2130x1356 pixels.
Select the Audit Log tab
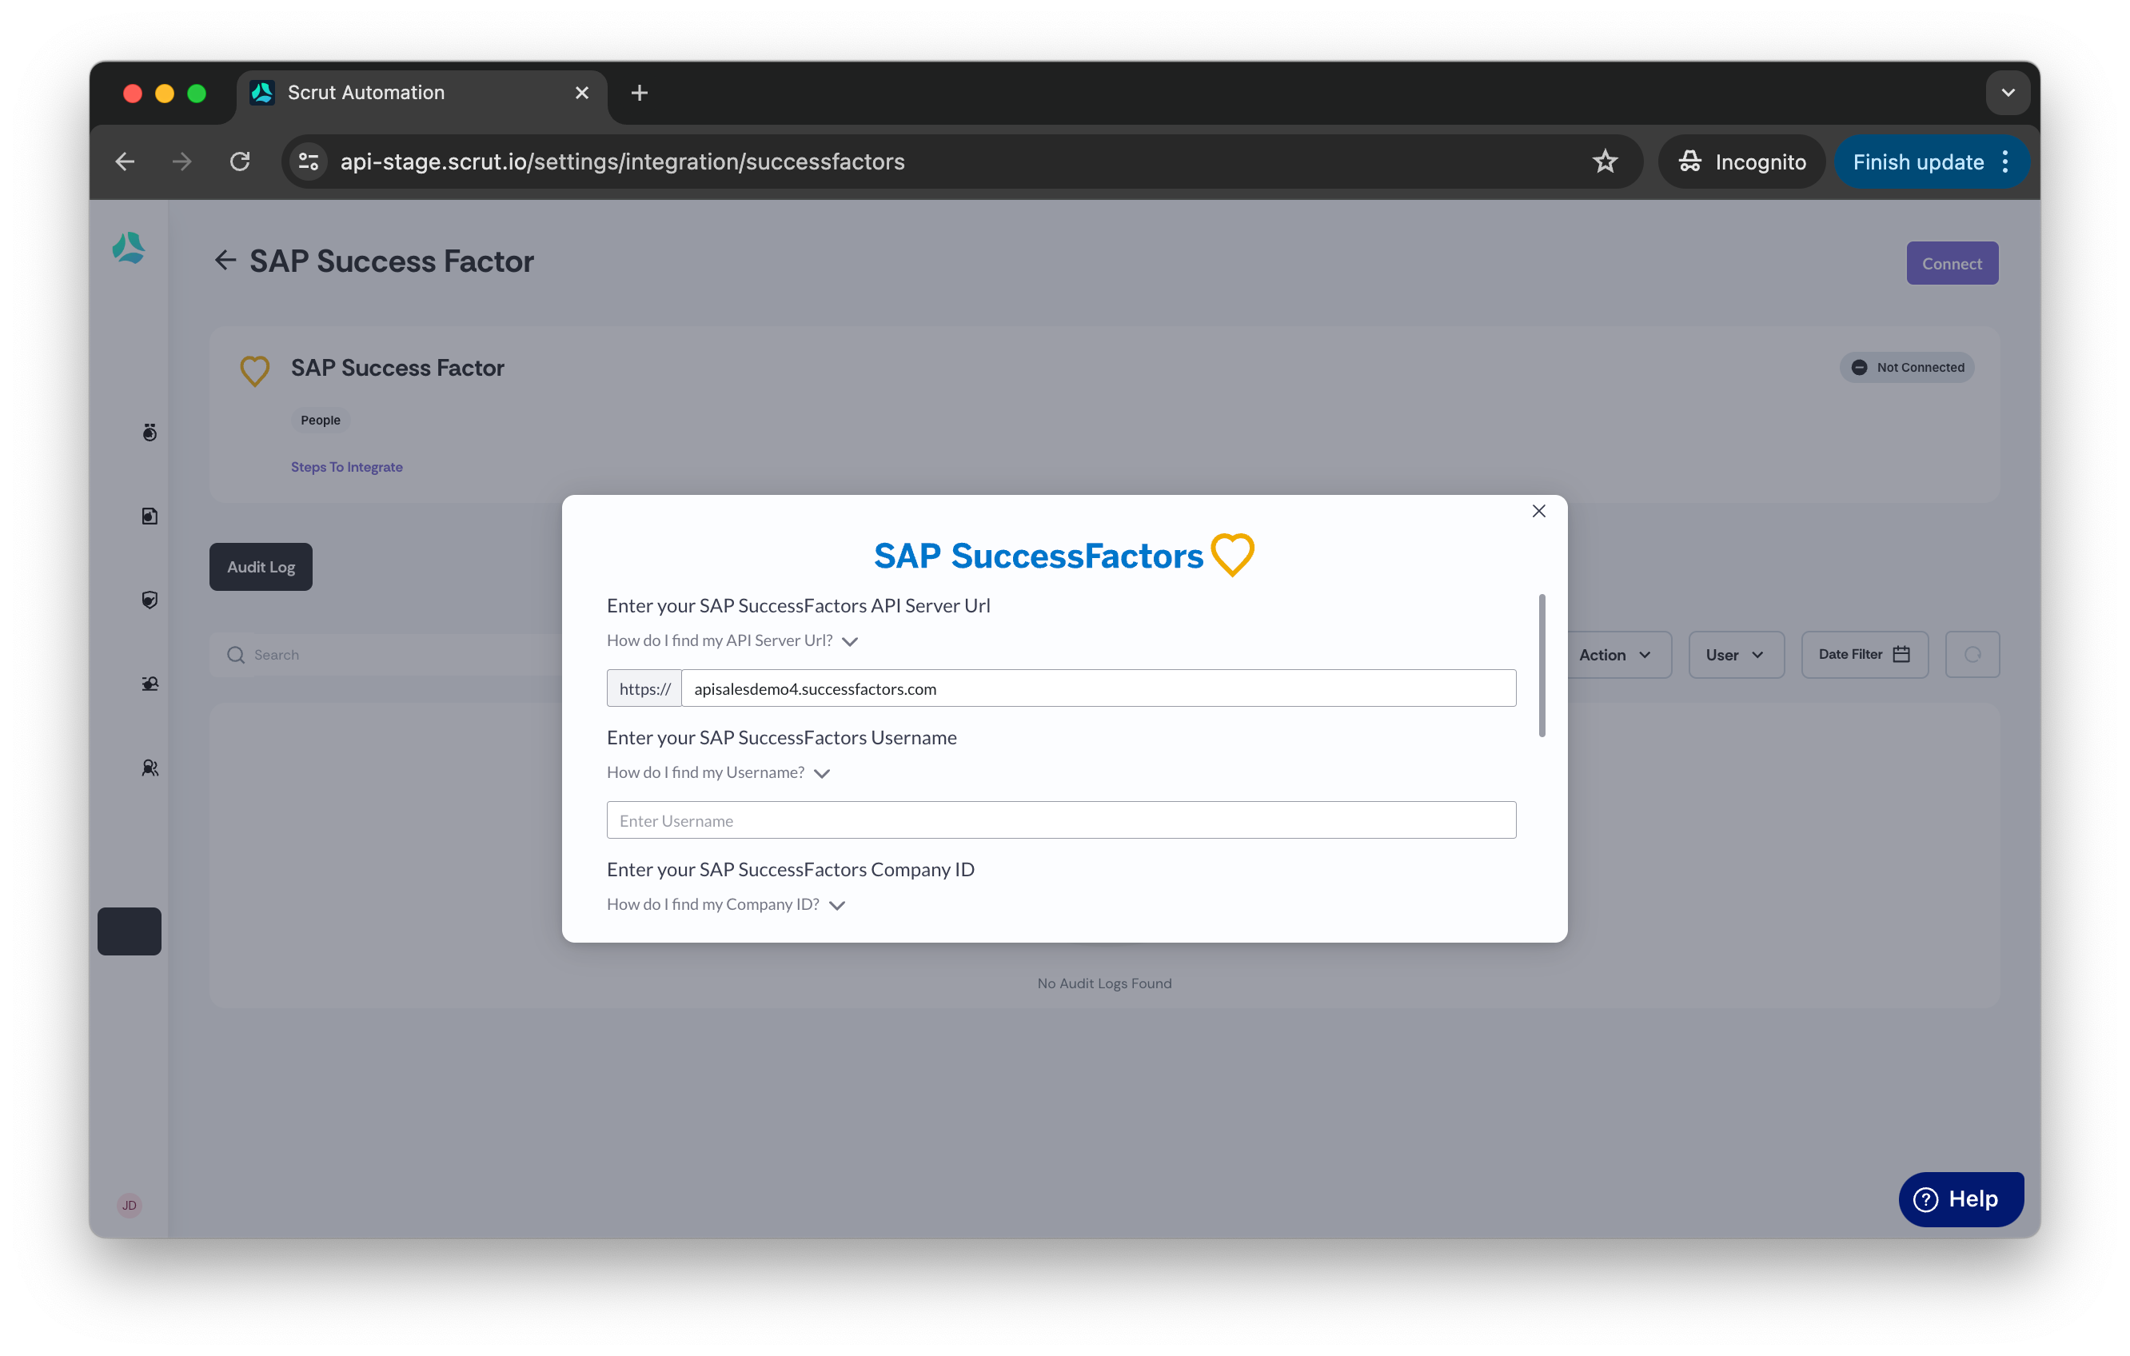pyautogui.click(x=261, y=567)
